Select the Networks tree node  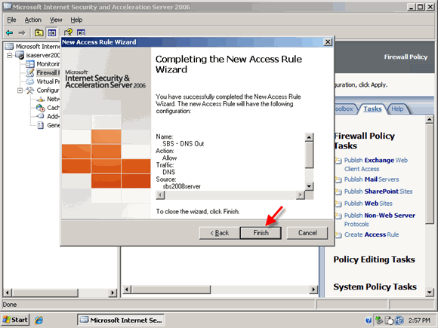tap(53, 99)
